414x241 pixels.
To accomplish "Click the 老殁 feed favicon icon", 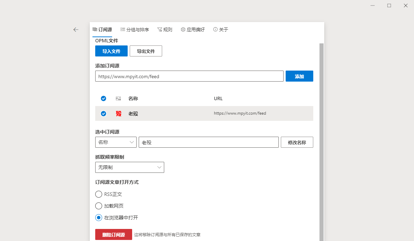I will (119, 114).
